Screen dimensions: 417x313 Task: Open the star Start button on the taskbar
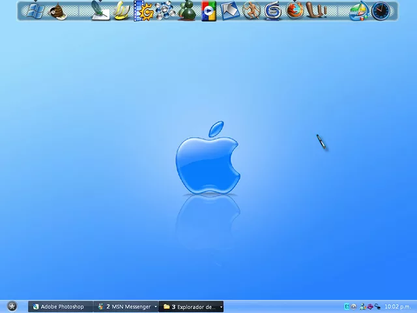click(12, 306)
